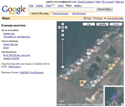The width and height of the screenshot is (125, 107).
Task: Focus the map search input field
Action: (x=61, y=9)
